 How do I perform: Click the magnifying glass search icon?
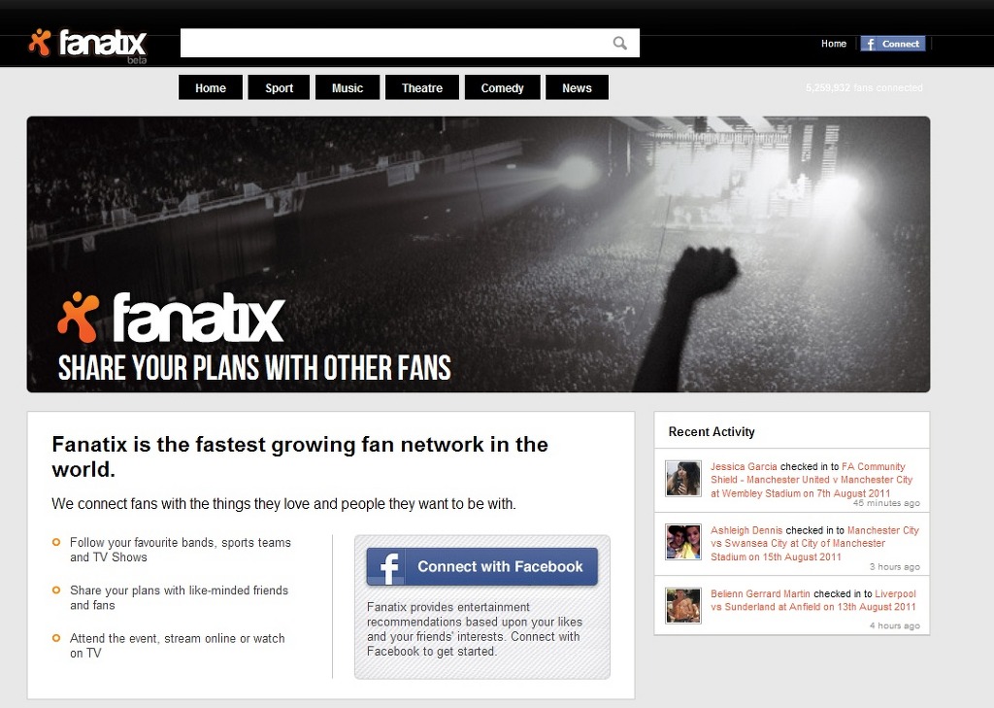click(620, 43)
